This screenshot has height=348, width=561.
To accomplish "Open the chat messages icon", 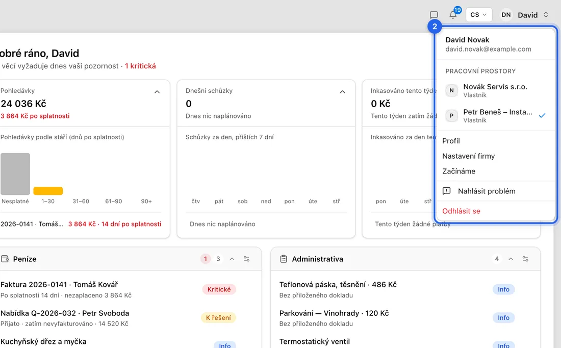I will point(433,15).
